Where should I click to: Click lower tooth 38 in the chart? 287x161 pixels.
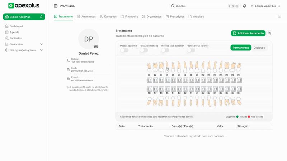(x=239, y=101)
